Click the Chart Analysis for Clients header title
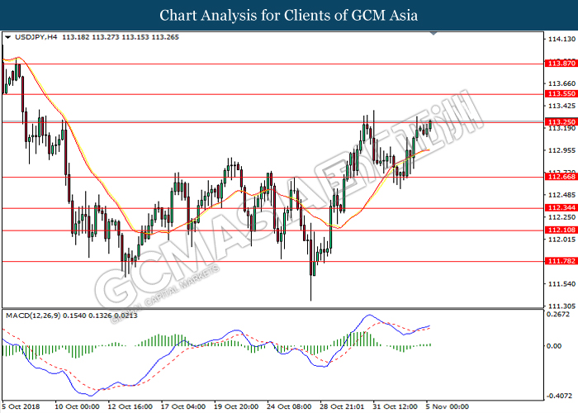The height and width of the screenshot is (413, 578). [x=289, y=15]
